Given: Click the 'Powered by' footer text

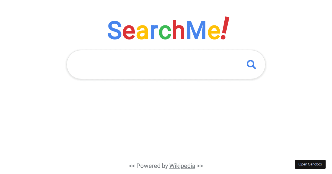Looking at the screenshot, I should (152, 166).
